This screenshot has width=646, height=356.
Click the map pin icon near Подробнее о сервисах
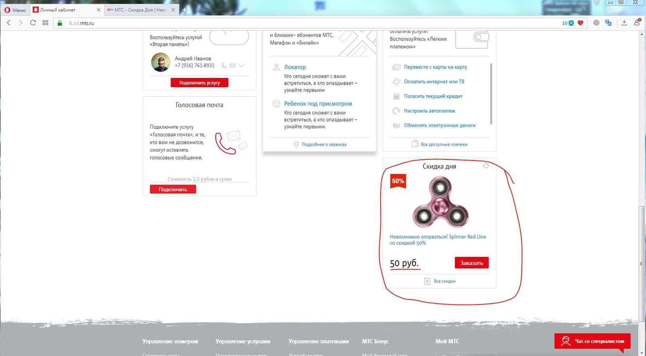296,144
